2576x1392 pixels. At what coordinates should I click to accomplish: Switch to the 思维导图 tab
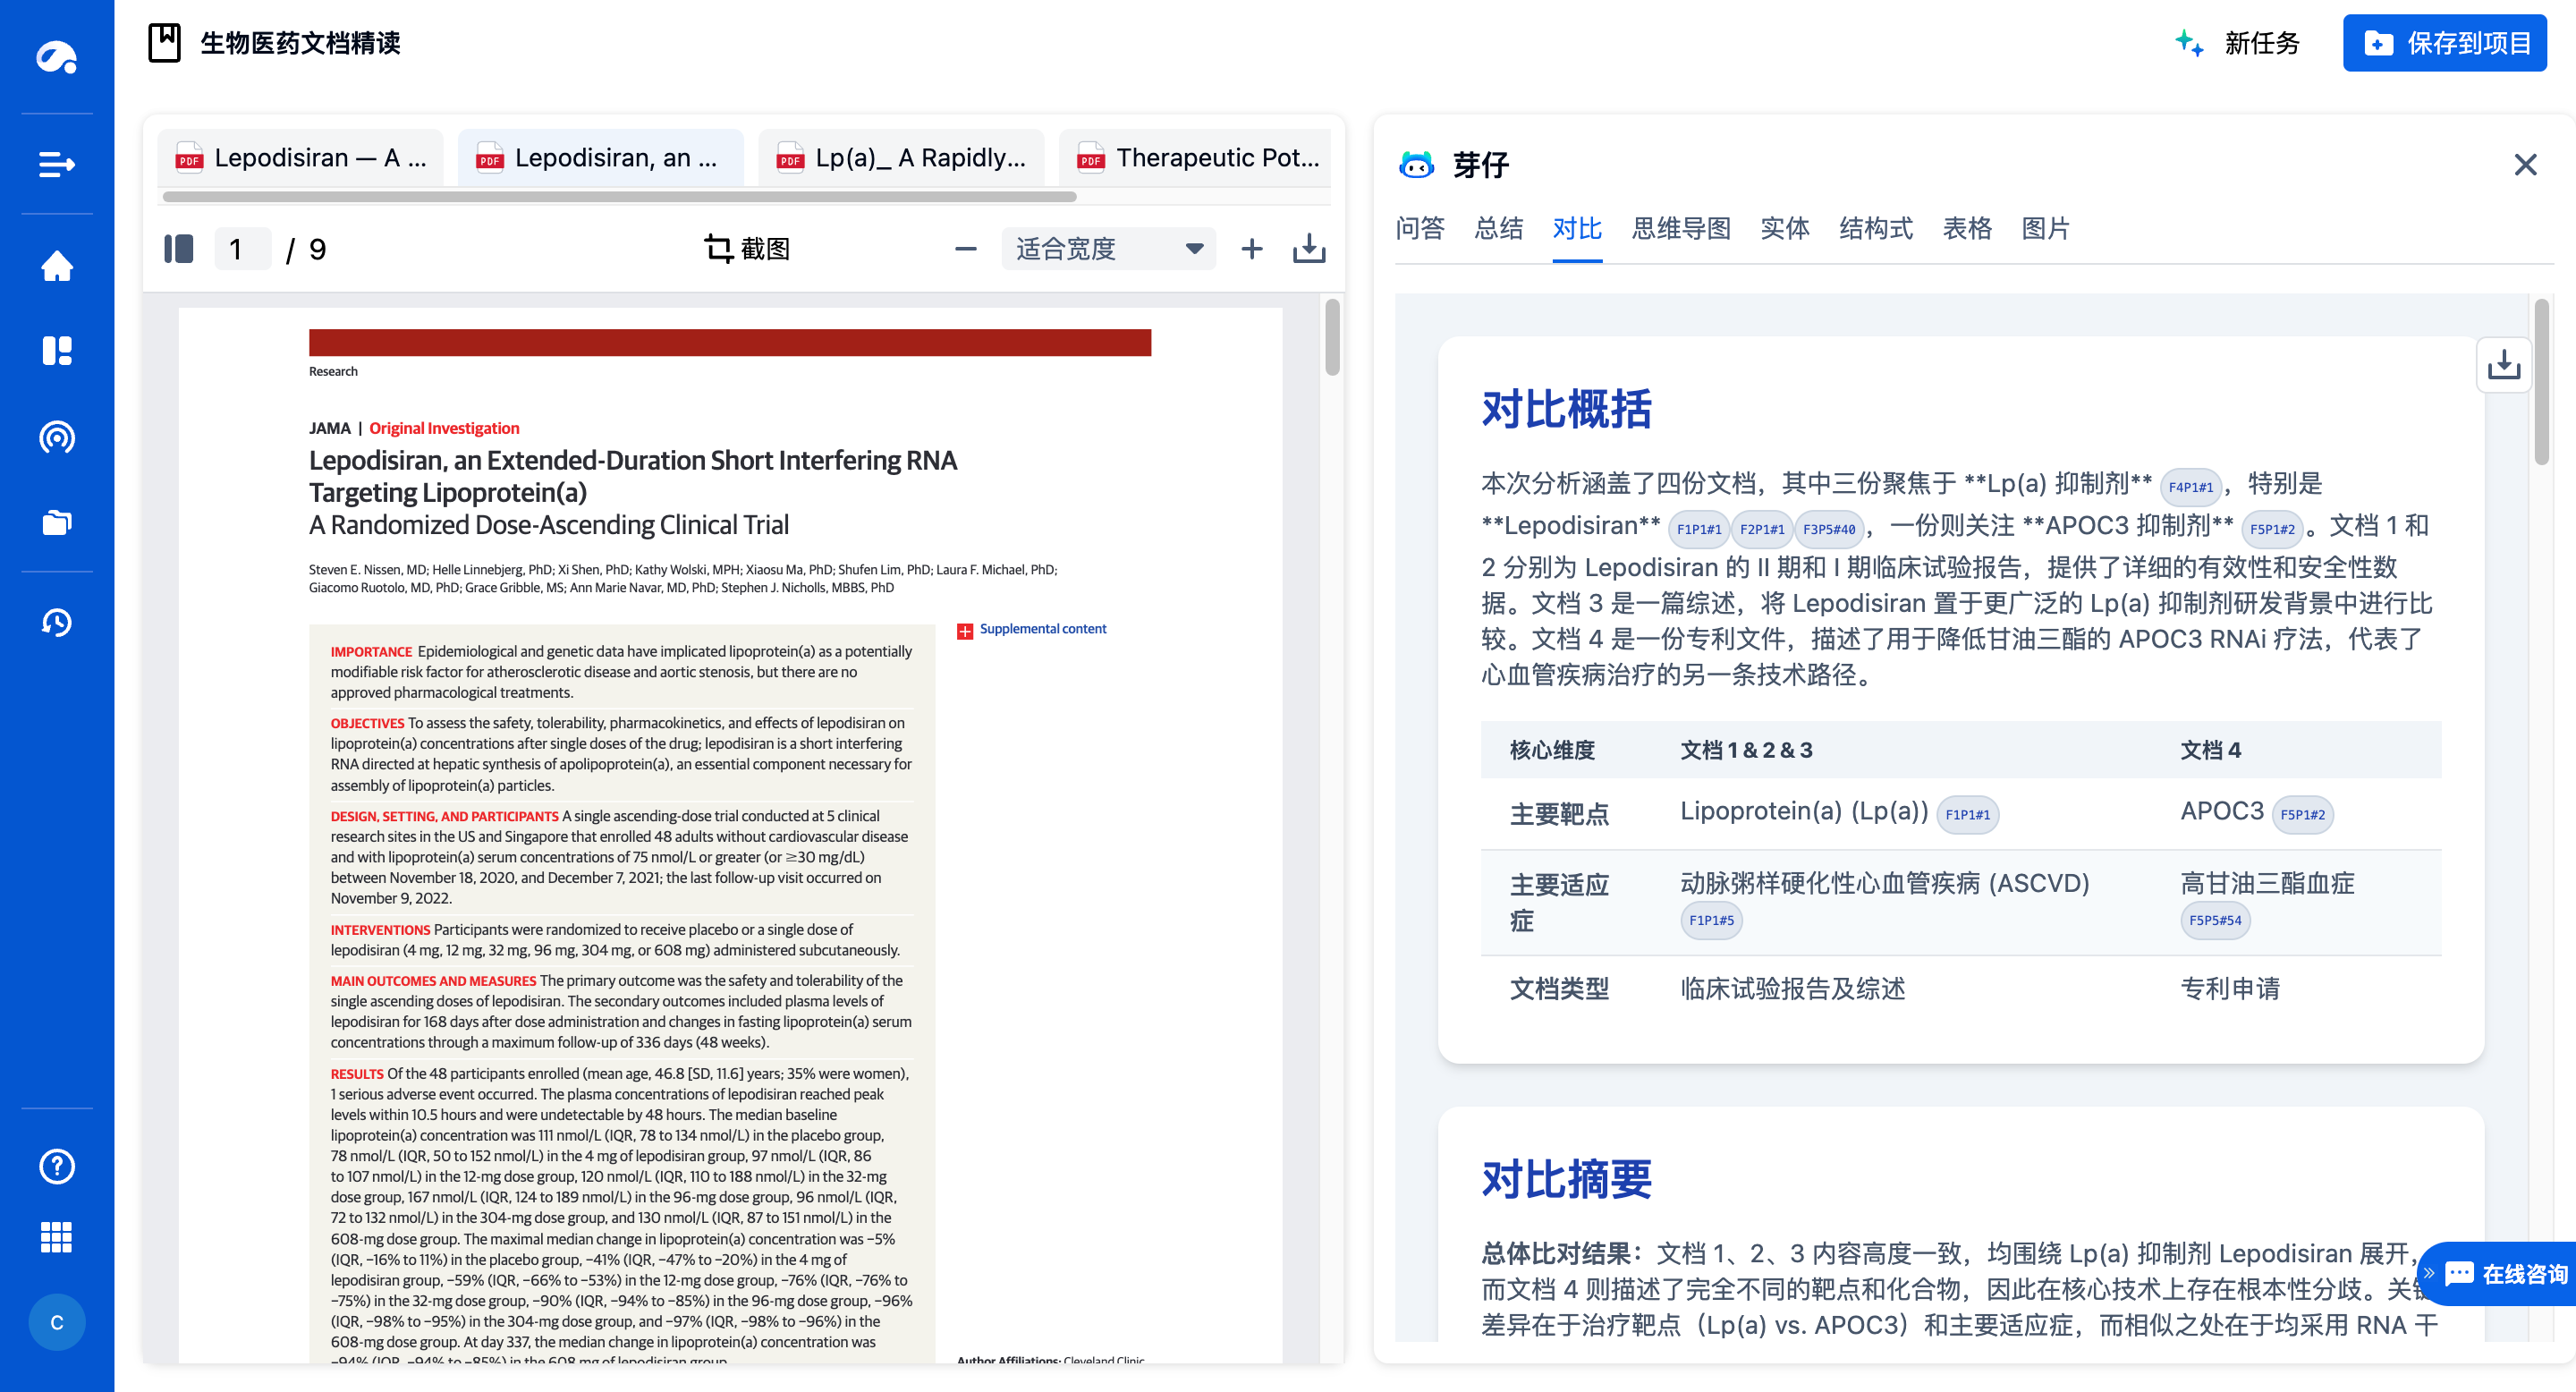[1681, 229]
